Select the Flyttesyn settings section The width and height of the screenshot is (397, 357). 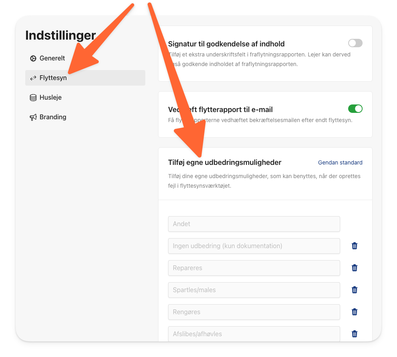(x=85, y=78)
